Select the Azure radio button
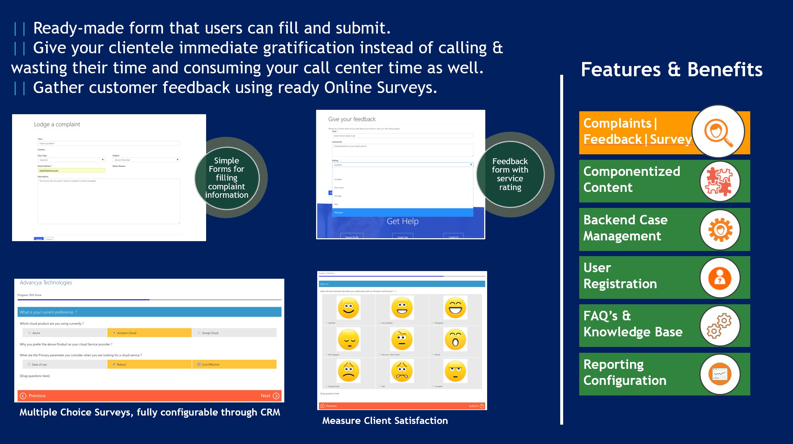793x444 pixels. point(30,333)
